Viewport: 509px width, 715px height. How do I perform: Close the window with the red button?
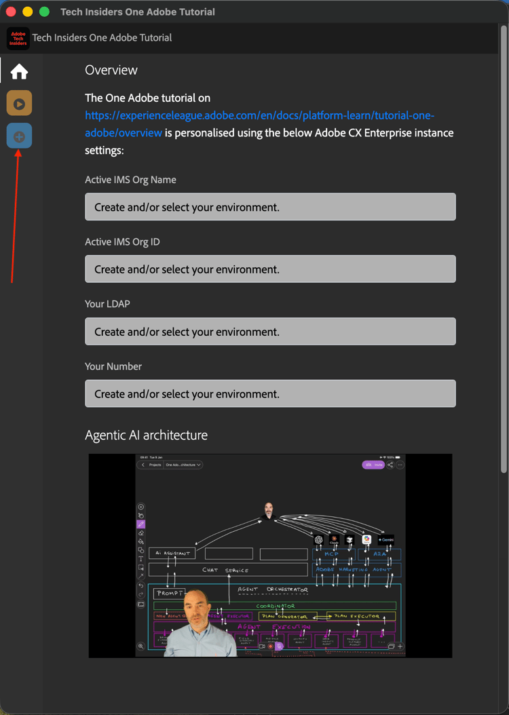11,12
